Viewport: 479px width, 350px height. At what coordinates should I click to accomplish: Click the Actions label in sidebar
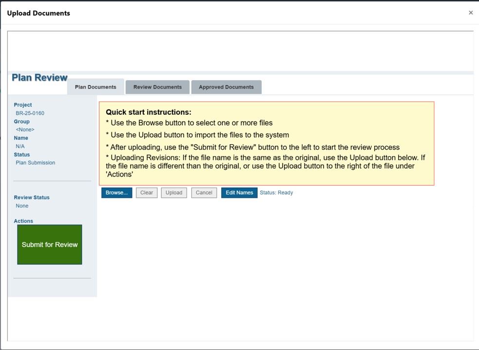tap(23, 221)
